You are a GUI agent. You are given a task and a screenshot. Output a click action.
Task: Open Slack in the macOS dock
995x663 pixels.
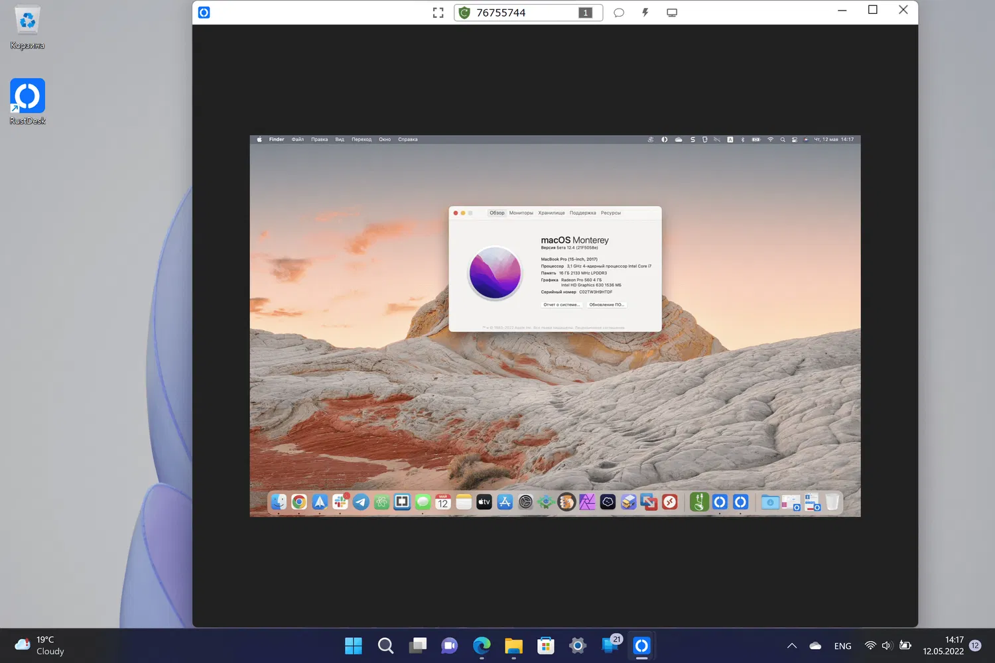click(340, 502)
